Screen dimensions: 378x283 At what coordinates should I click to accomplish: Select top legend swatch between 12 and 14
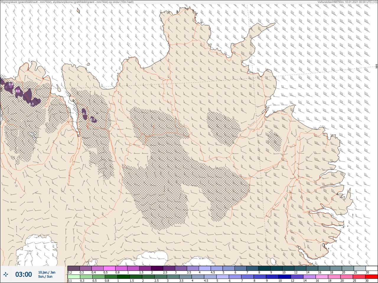pyautogui.click(x=300, y=268)
